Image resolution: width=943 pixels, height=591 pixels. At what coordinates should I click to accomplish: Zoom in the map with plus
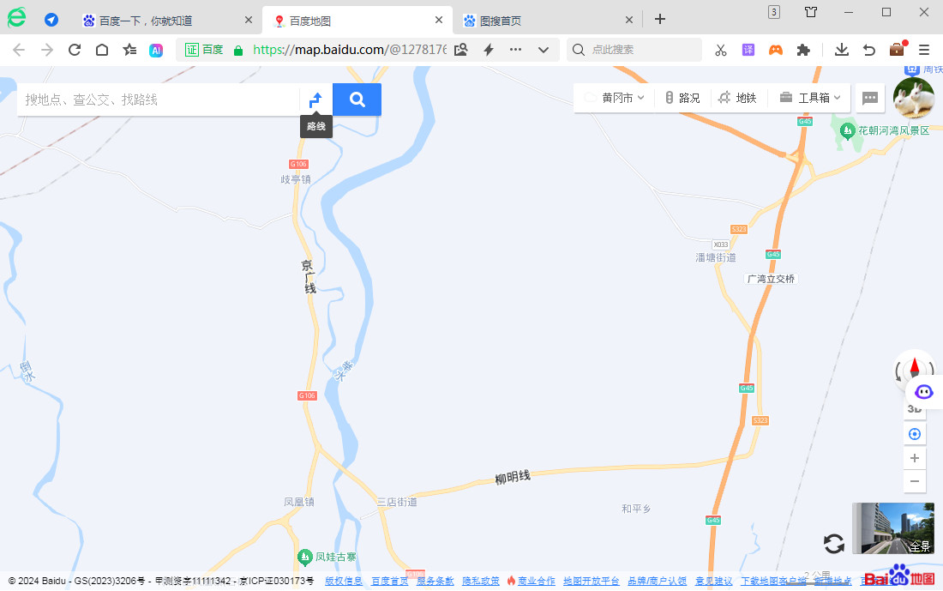[915, 458]
